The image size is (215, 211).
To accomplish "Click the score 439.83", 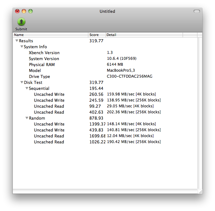I will click(96, 130).
